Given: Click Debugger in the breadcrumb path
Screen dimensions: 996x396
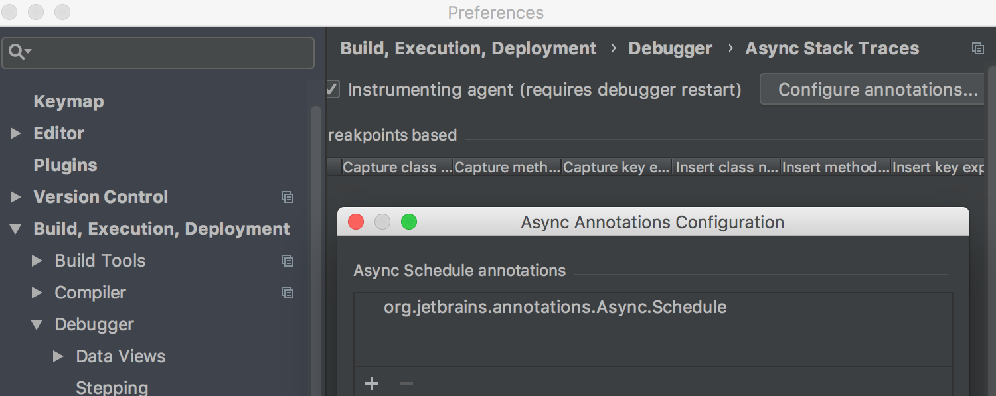Looking at the screenshot, I should click(x=670, y=48).
